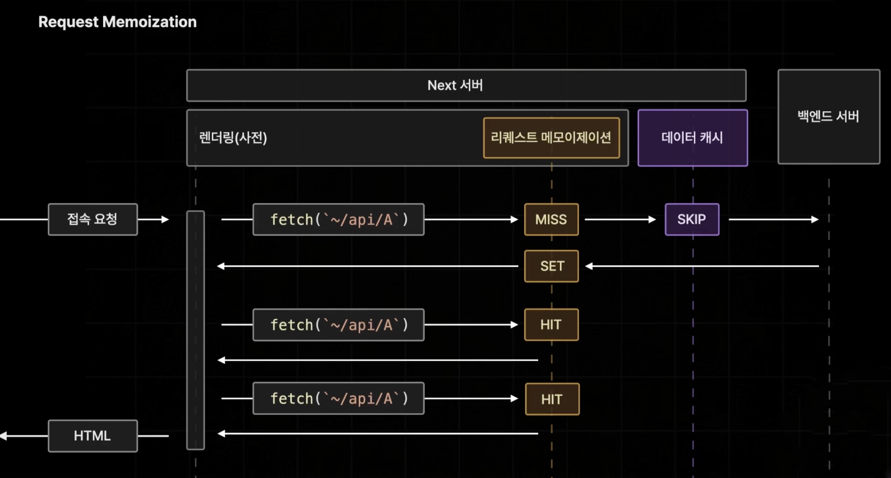Image resolution: width=891 pixels, height=478 pixels.
Task: Click the 접속 요청 box
Action: (93, 219)
